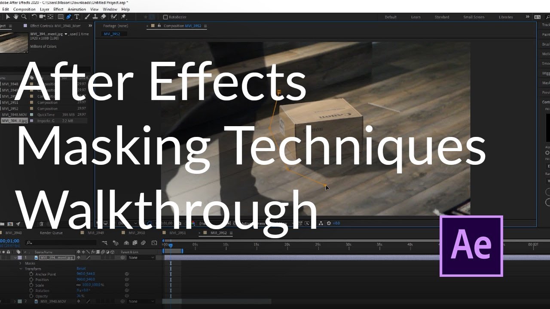Select the Hand tool
550x309 pixels.
(15, 17)
